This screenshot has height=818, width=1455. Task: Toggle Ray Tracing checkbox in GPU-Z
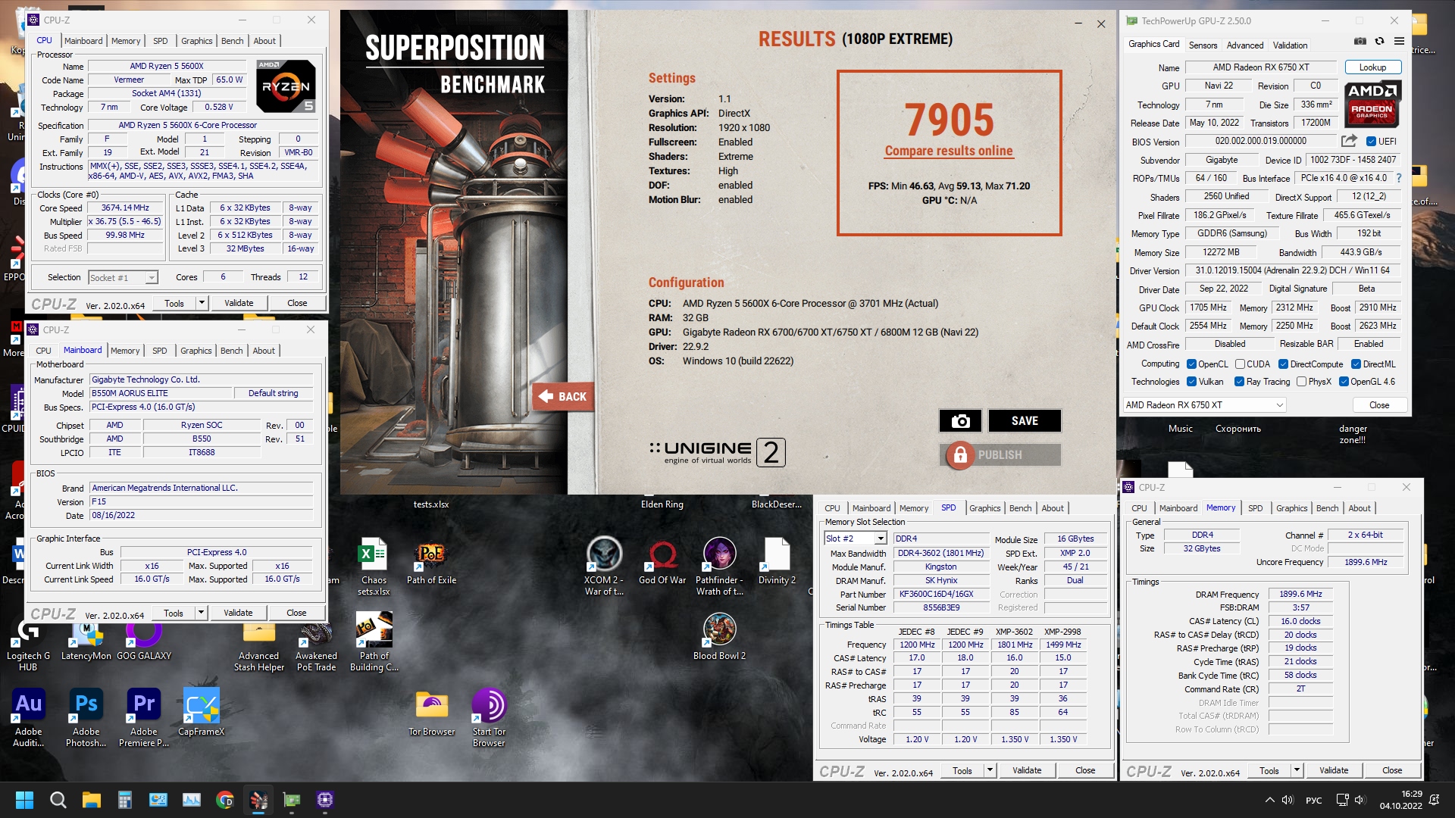1239,382
